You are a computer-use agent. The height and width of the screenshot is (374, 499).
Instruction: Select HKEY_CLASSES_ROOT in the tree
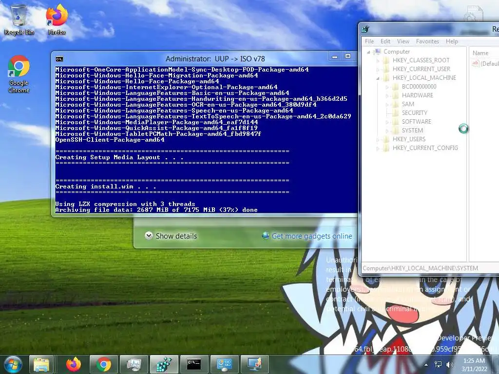[421, 60]
